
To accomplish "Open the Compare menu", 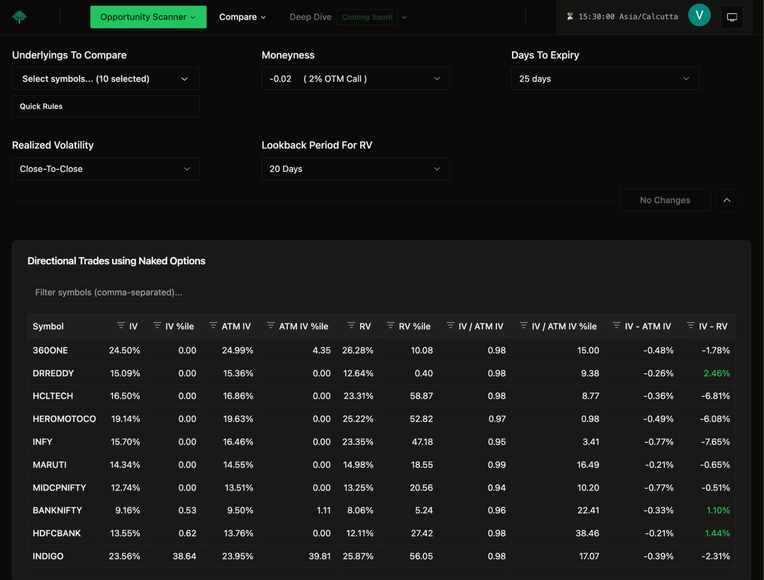I will [x=242, y=17].
